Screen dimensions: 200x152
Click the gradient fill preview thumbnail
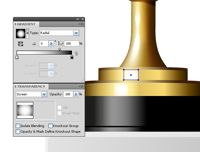[21, 34]
